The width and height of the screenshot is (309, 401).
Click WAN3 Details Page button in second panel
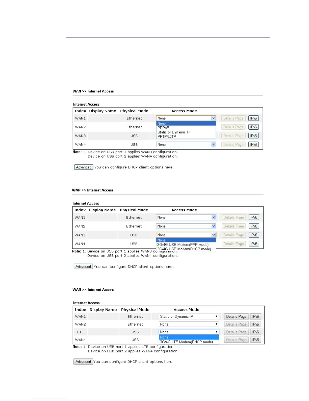pyautogui.click(x=234, y=235)
